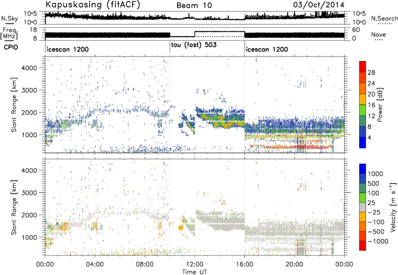Image resolution: width=398 pixels, height=275 pixels.
Task: Select the "Beam 10" header label
Action: (194, 5)
